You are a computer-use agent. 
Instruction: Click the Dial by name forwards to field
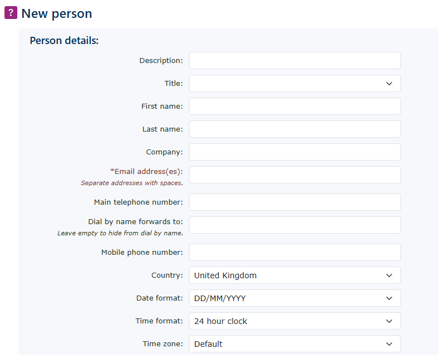point(294,225)
